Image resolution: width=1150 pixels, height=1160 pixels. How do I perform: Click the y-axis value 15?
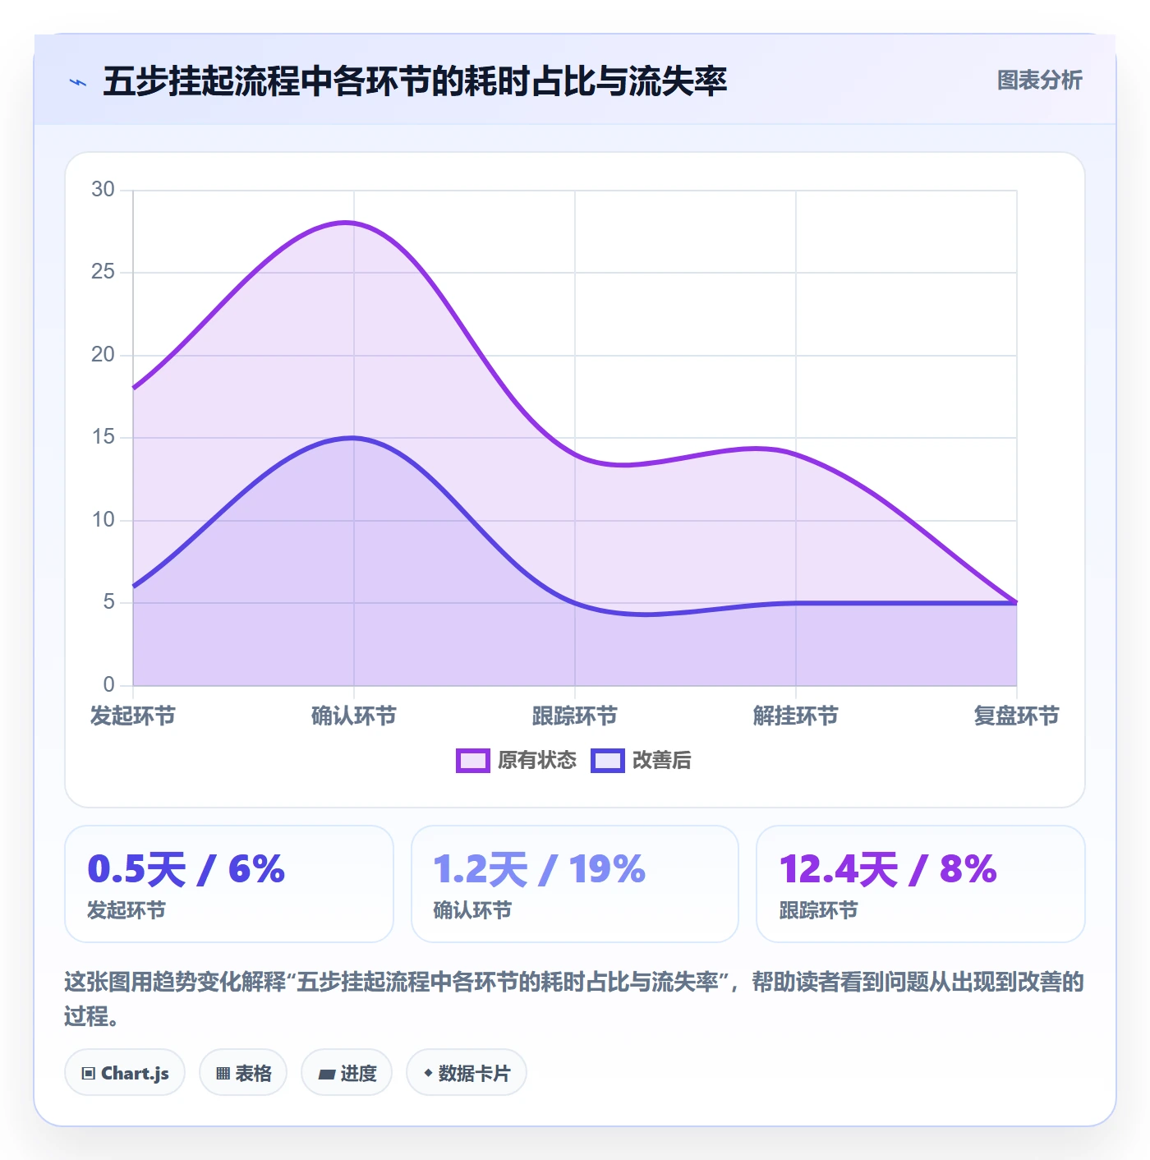(103, 437)
